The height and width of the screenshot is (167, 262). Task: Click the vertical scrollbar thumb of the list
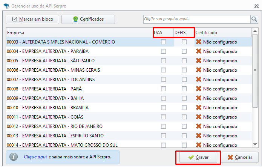point(255,71)
